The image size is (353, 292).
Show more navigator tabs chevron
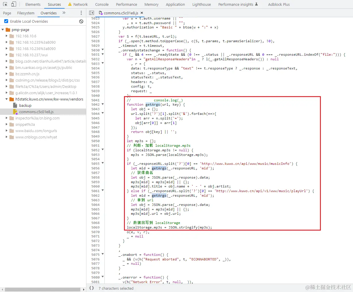tap(64, 13)
